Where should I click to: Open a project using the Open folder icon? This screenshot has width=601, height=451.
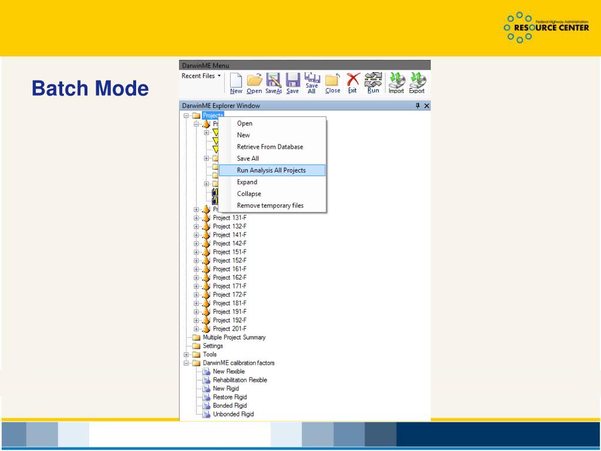(x=254, y=81)
